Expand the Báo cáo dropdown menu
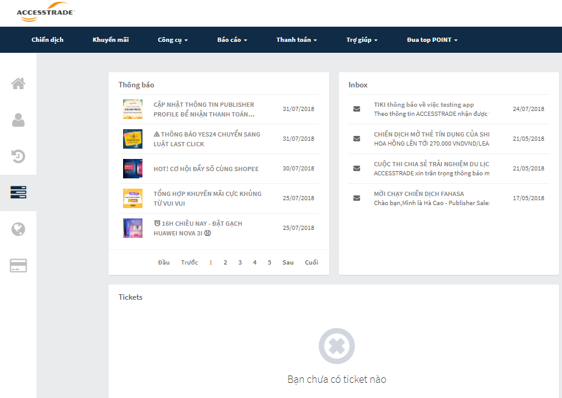The image size is (562, 398). 232,40
